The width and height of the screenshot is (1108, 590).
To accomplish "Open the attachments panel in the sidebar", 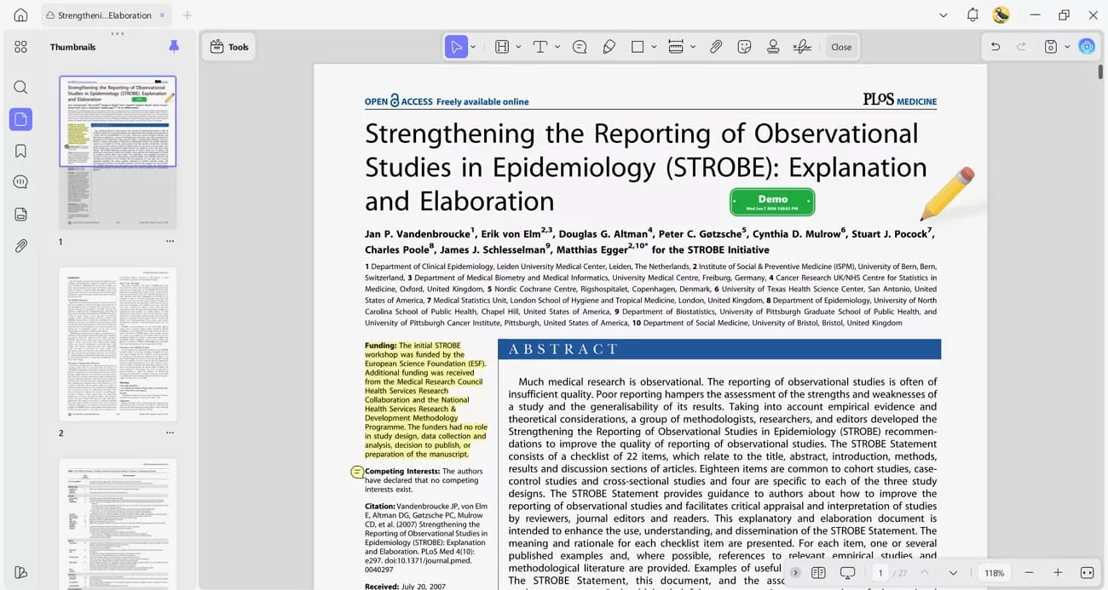I will [x=20, y=245].
